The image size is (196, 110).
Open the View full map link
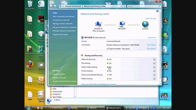pos(151,18)
